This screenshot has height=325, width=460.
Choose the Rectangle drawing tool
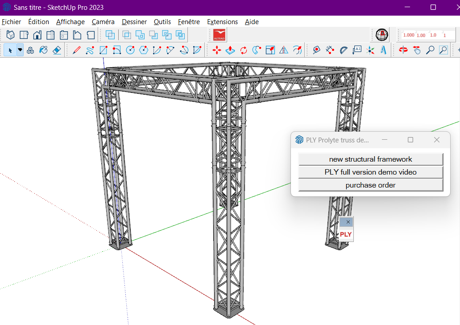[103, 50]
